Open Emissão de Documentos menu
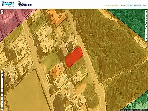The height and width of the screenshot is (111, 148). (134, 5)
